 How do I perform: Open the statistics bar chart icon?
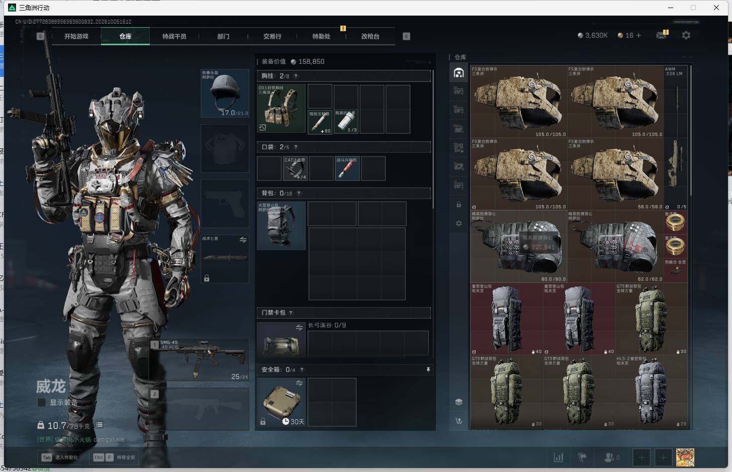pyautogui.click(x=558, y=457)
